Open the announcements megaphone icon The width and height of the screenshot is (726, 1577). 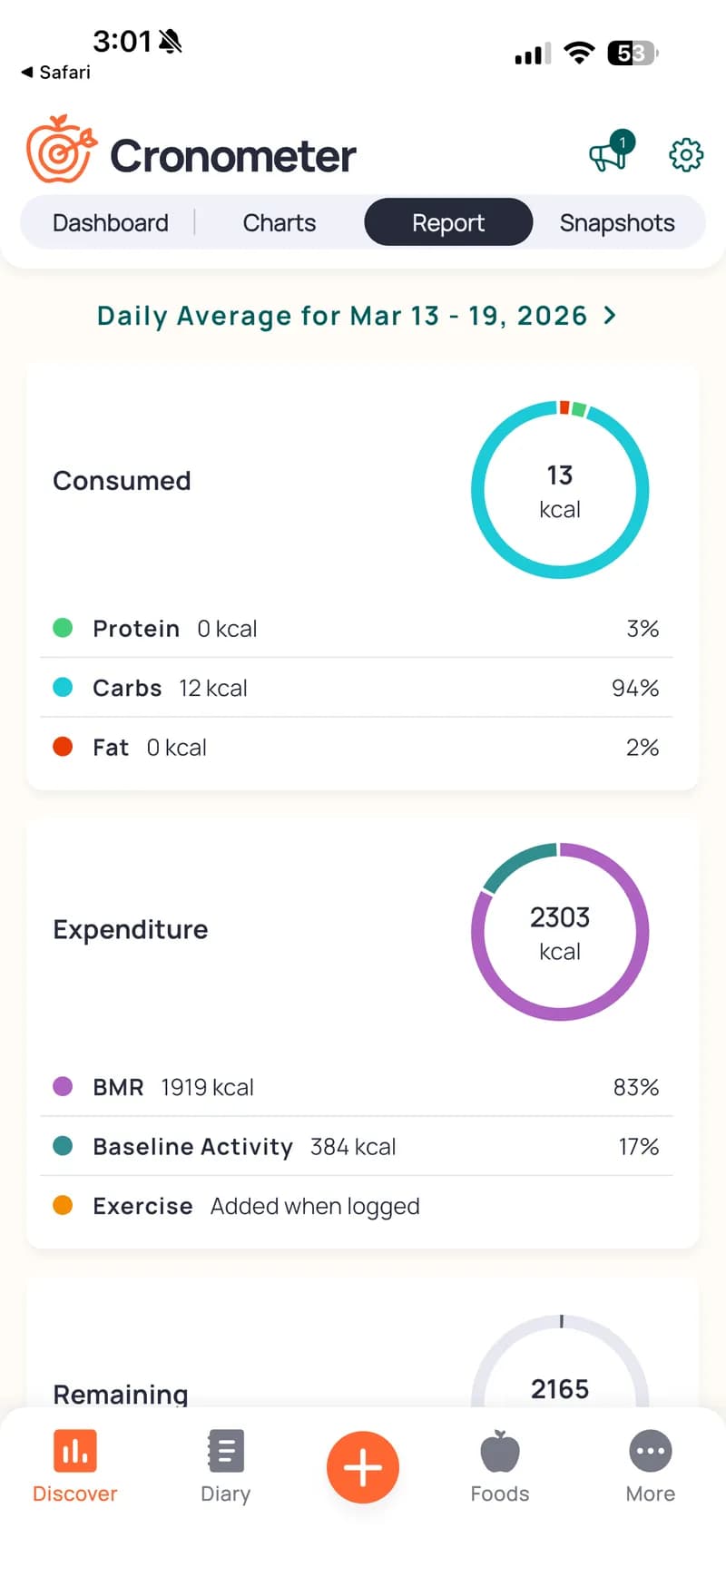[x=609, y=154]
